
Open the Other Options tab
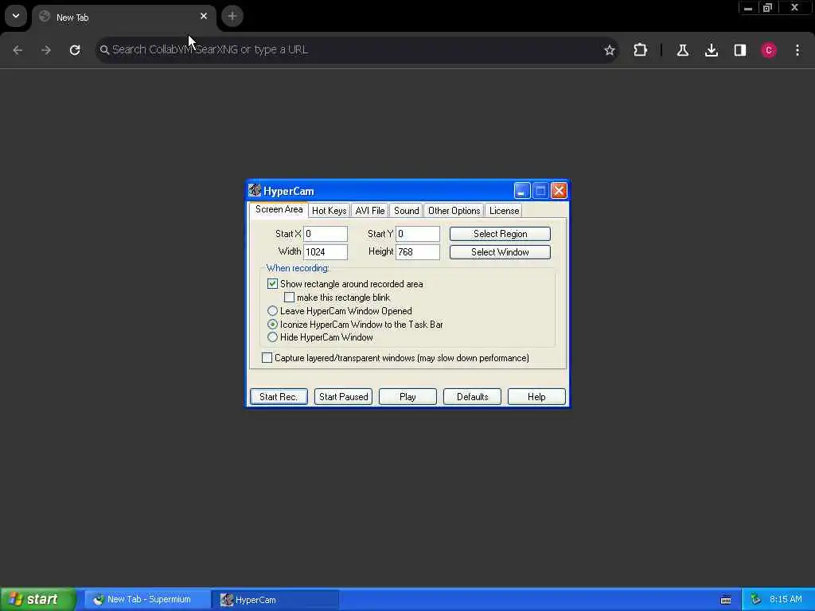454,210
